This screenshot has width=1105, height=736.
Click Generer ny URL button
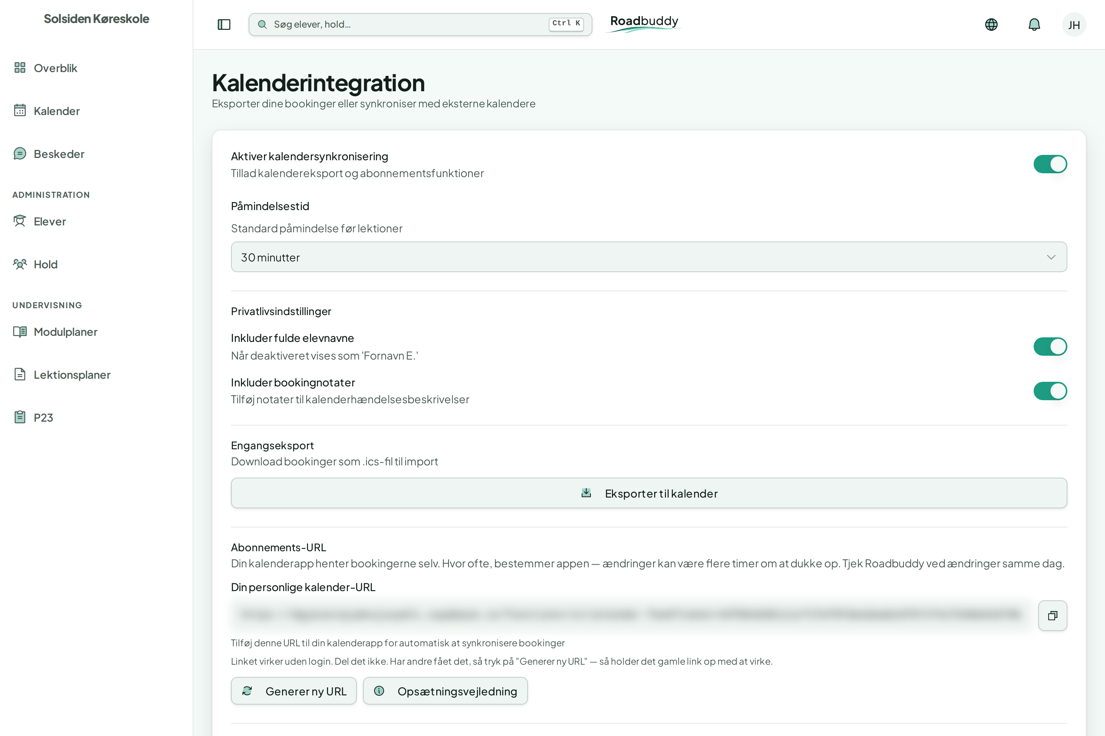click(x=294, y=691)
